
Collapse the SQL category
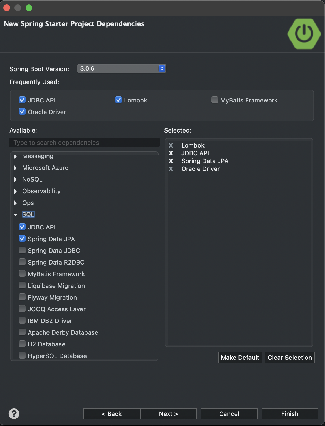tap(16, 215)
